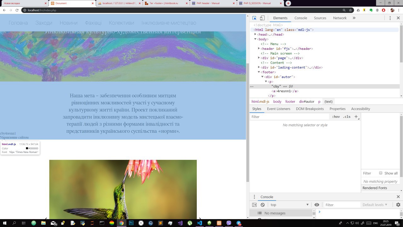Screen dimensions: 403x227
Task: Add a new style rule with plus icon
Action: tap(356, 117)
